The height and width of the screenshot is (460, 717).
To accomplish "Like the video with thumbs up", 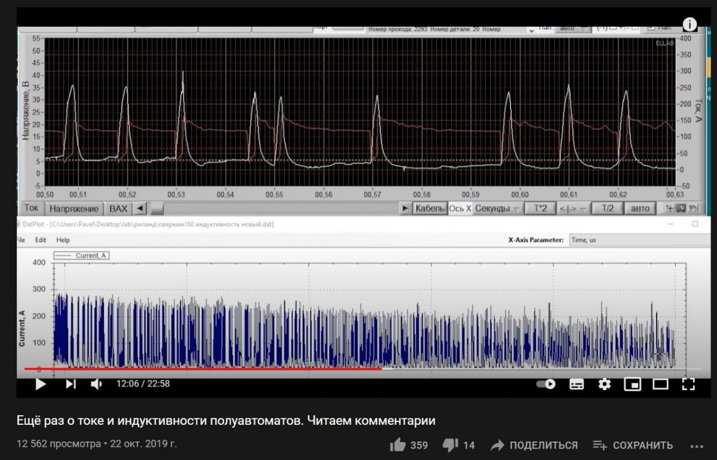I will coord(398,445).
